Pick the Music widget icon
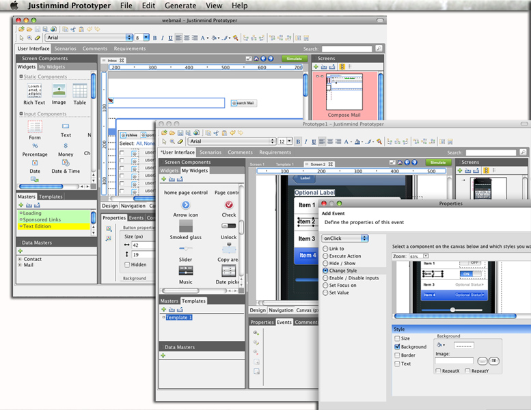The height and width of the screenshot is (410, 531). click(186, 271)
